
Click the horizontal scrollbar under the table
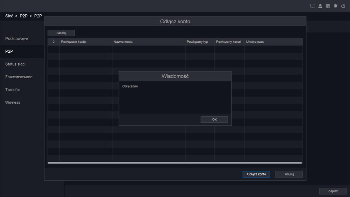tap(175, 163)
